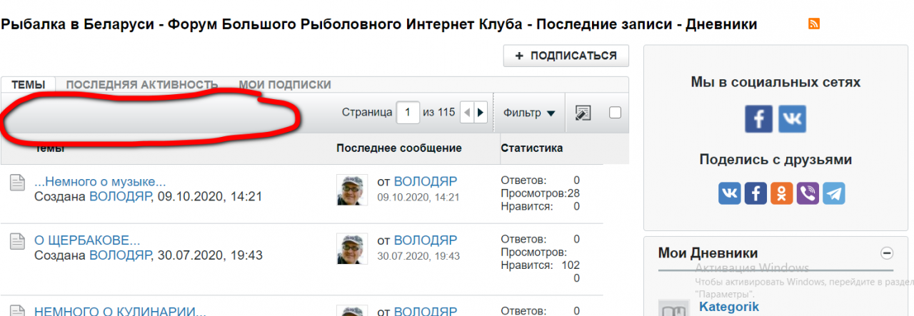This screenshot has height=316, width=914.
Task: Click the page number input field
Action: (x=408, y=113)
